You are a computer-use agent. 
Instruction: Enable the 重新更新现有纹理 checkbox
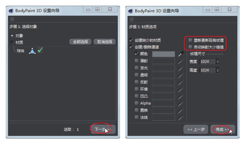(x=190, y=40)
